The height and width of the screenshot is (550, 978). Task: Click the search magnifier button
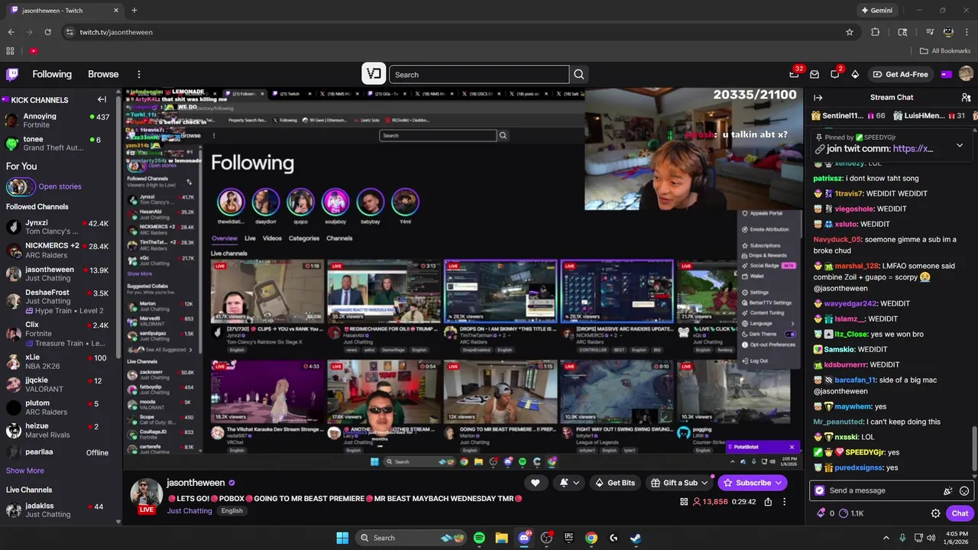click(579, 74)
